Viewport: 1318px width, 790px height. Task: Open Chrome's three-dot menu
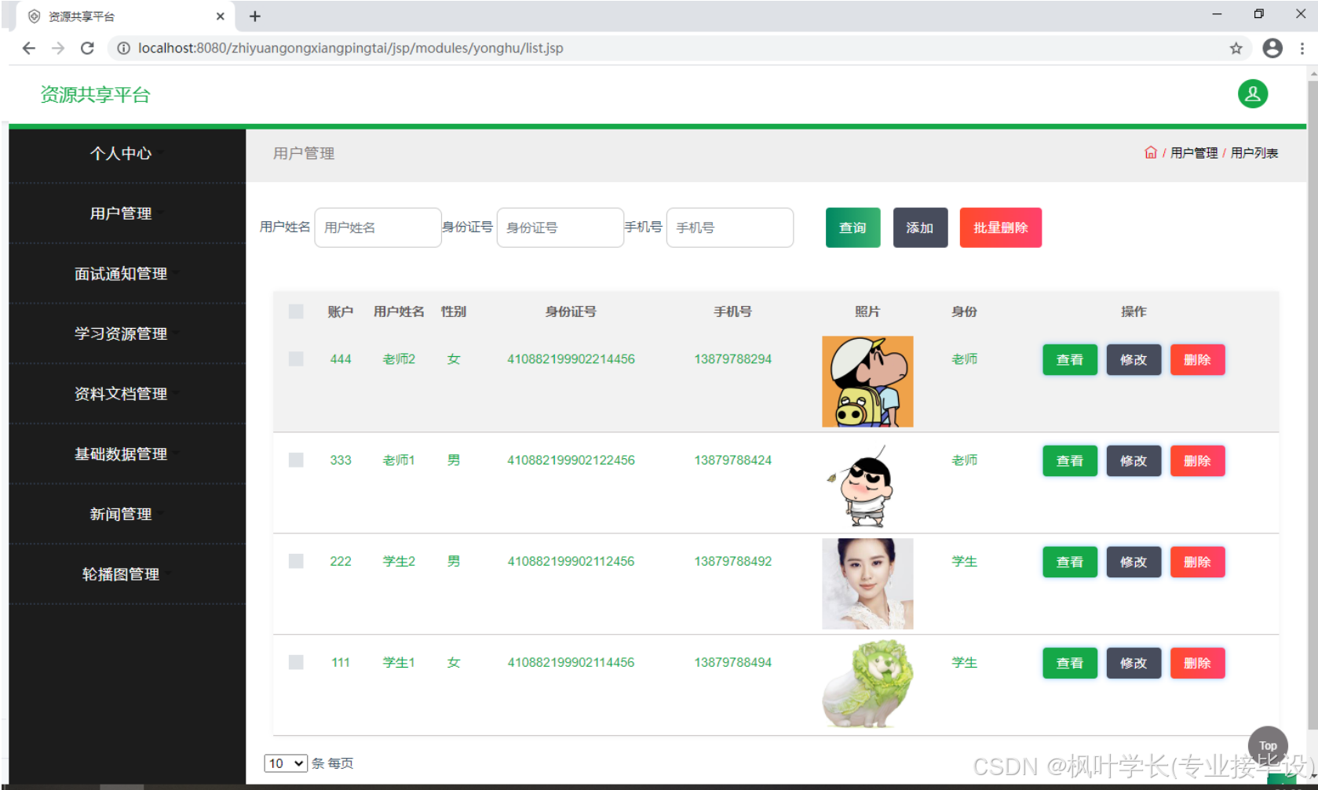(x=1302, y=48)
